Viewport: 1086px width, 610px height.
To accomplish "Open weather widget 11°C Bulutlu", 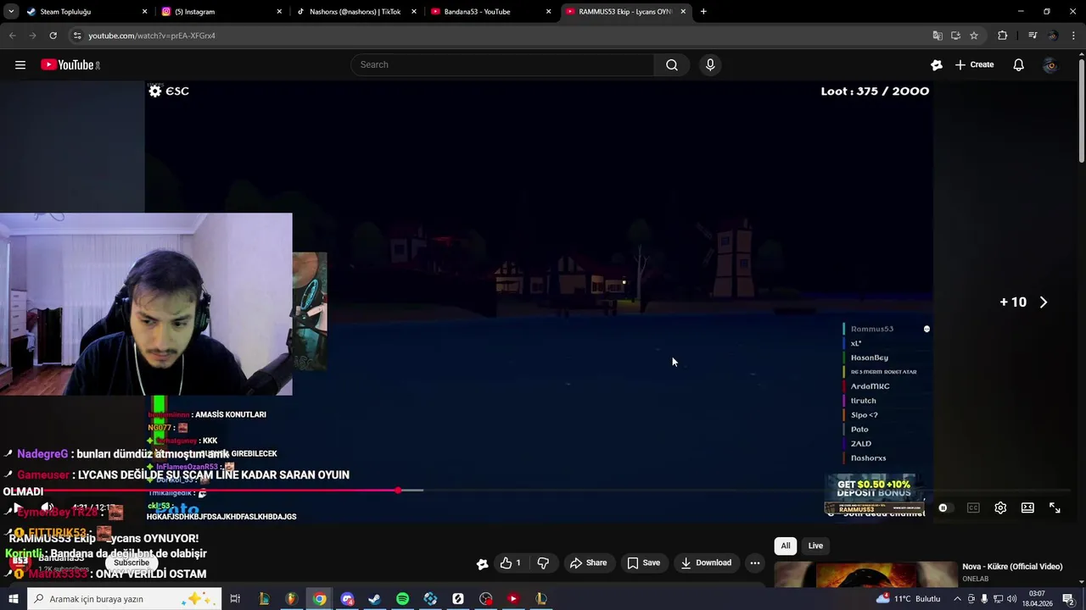I will pyautogui.click(x=908, y=598).
